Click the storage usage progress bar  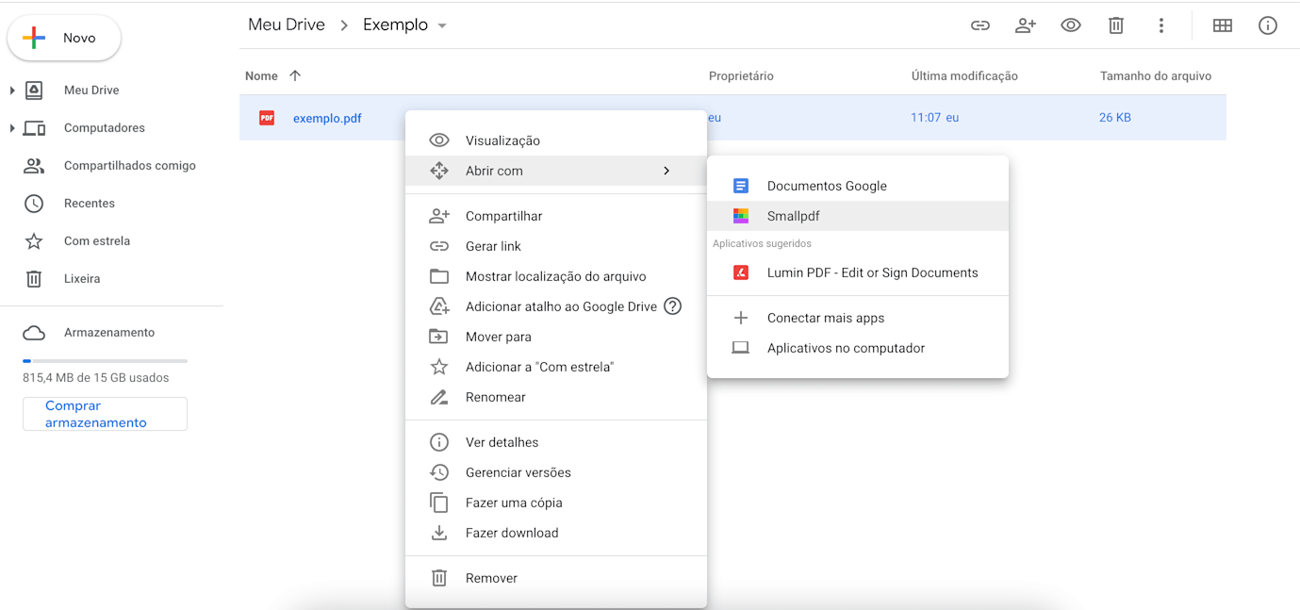click(x=105, y=360)
